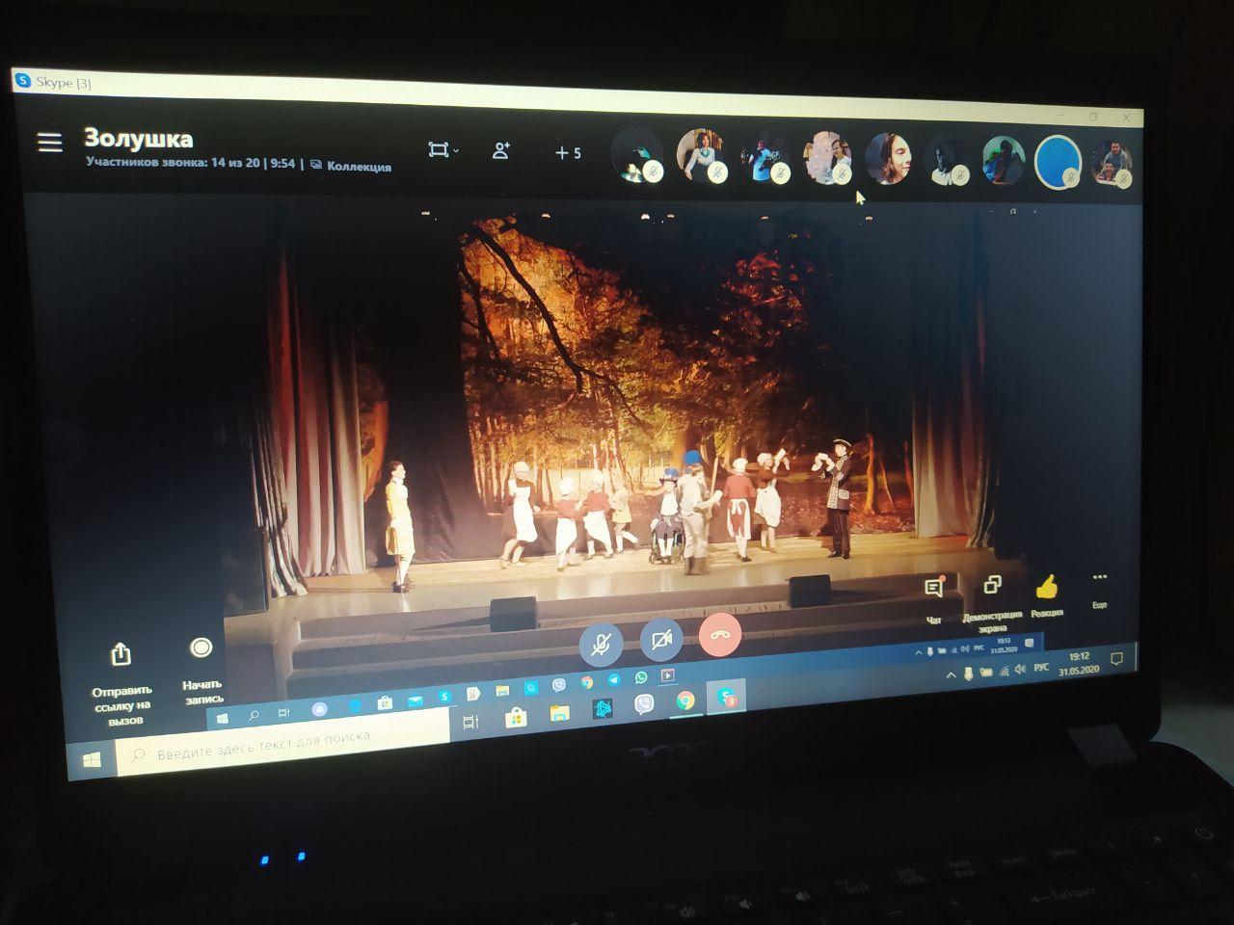Screen dimensions: 1234x925
Task: Select the first participant avatar in the row
Action: [637, 154]
